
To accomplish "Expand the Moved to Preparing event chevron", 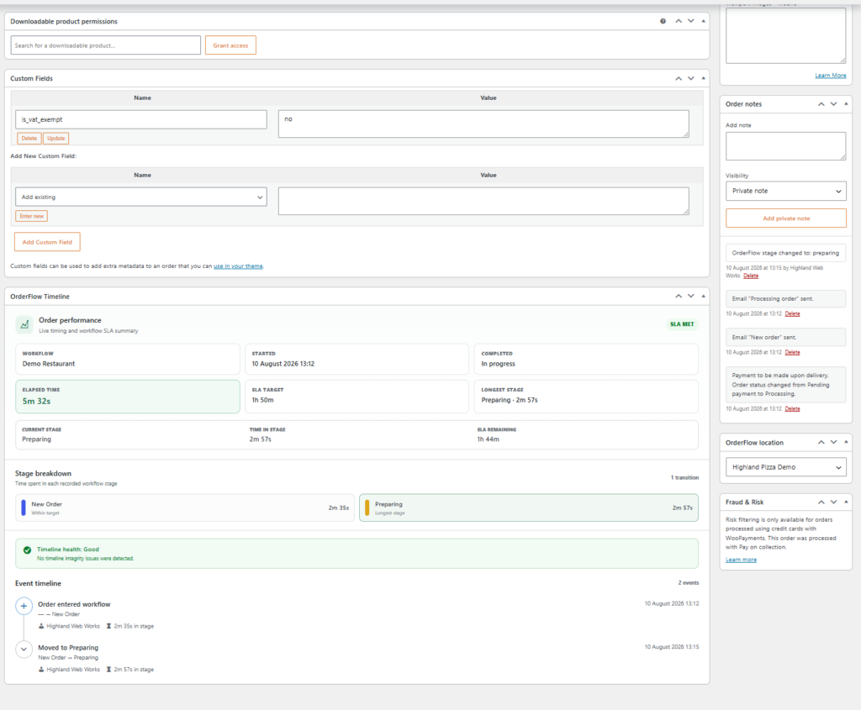I will 24,650.
